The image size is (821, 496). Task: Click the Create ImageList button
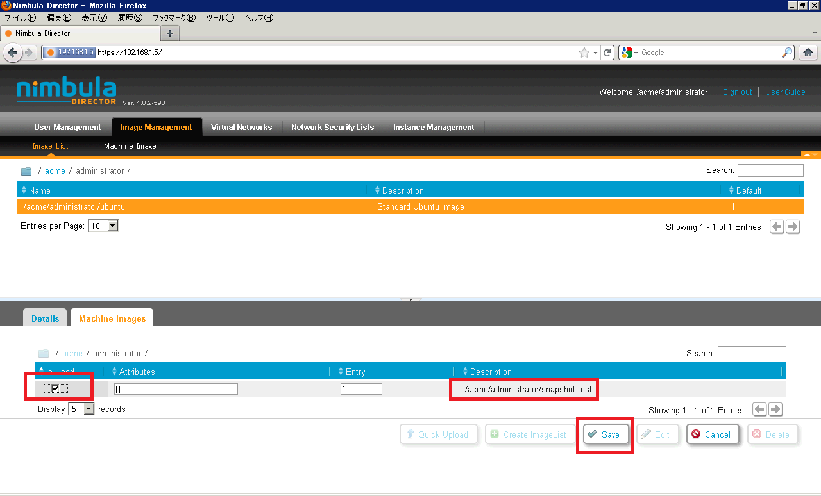tap(530, 434)
